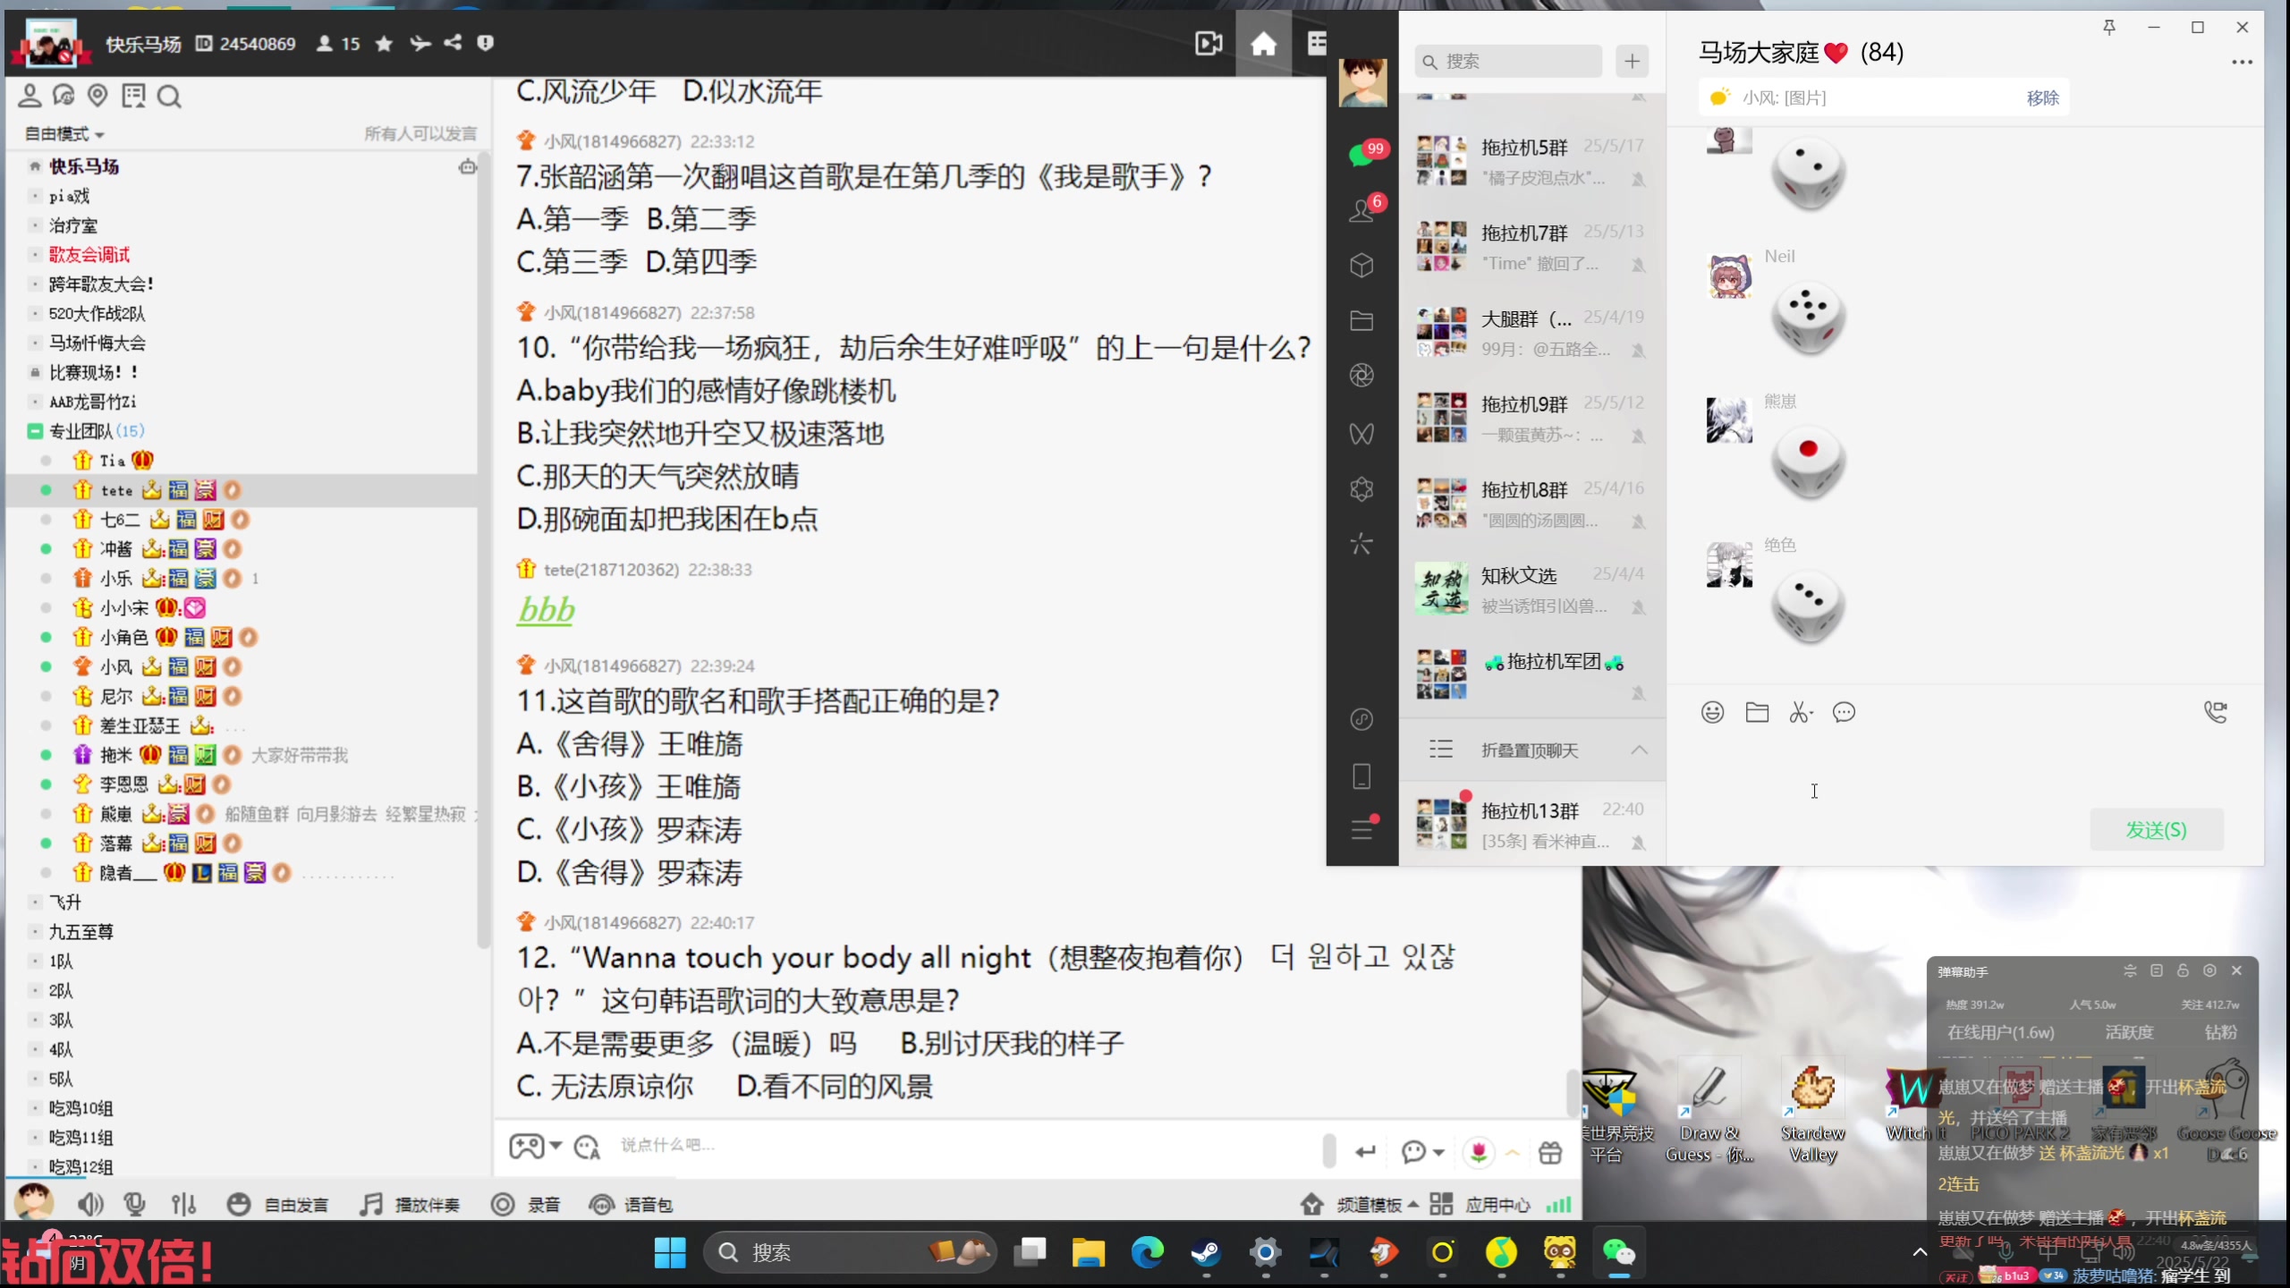The image size is (2290, 1288).
Task: Toggle 自由发言 speaking mode
Action: [x=277, y=1204]
